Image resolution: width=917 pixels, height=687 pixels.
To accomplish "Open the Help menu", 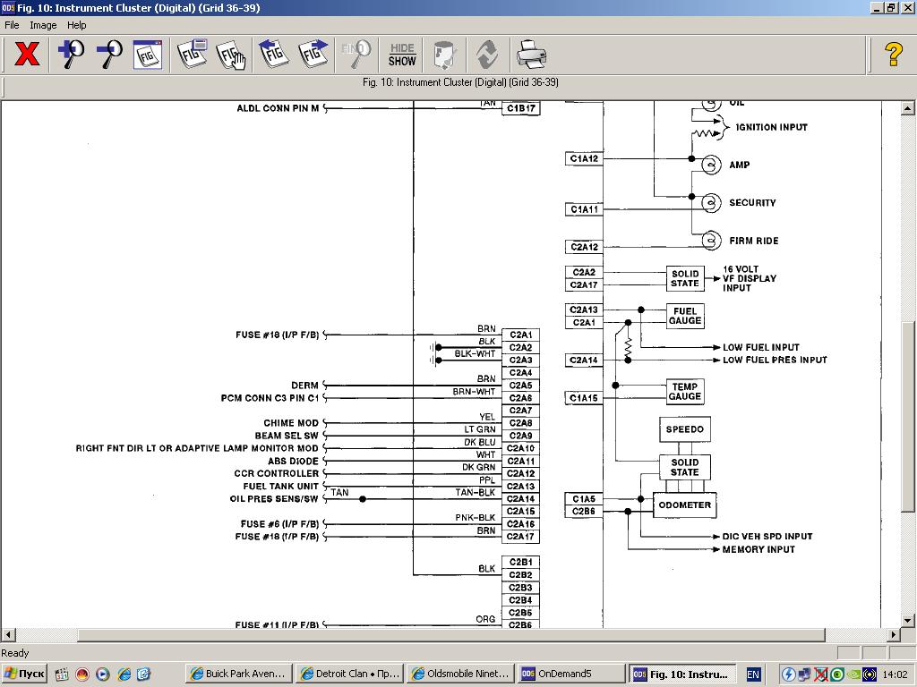I will pos(77,25).
